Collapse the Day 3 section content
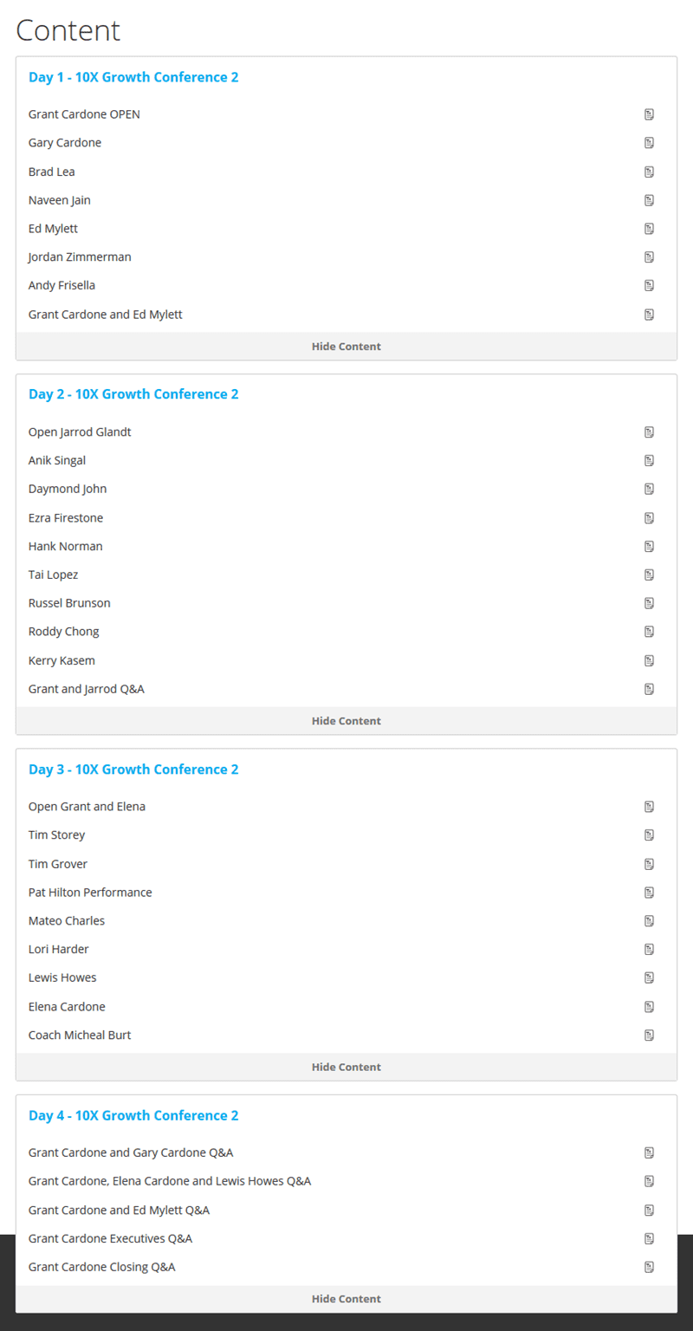The width and height of the screenshot is (693, 1331). point(346,1067)
